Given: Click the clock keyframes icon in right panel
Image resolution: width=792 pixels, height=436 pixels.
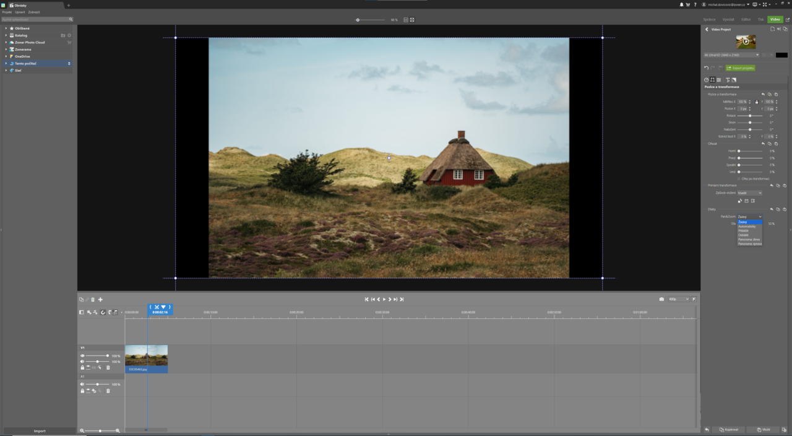Looking at the screenshot, I should point(706,79).
